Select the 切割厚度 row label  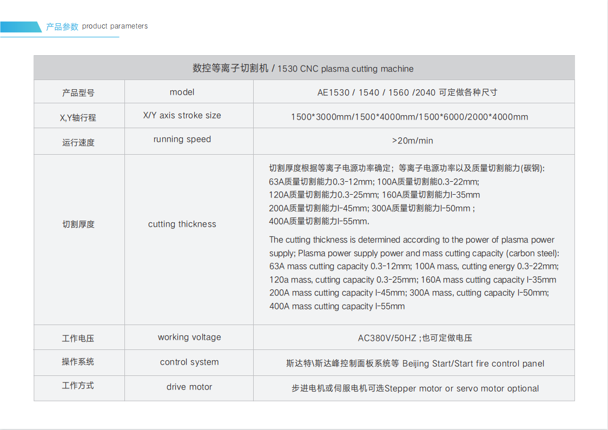(78, 224)
